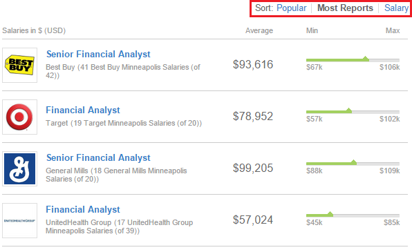Open General Mills Senior Financial Analyst link

coord(98,158)
